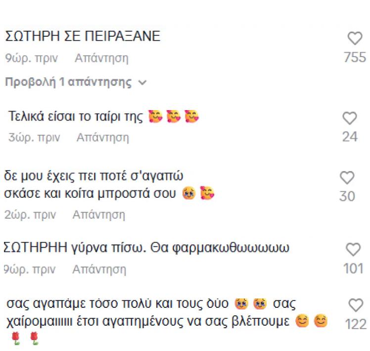The width and height of the screenshot is (370, 351).
Task: Click the 30 likes counter
Action: [x=347, y=196]
